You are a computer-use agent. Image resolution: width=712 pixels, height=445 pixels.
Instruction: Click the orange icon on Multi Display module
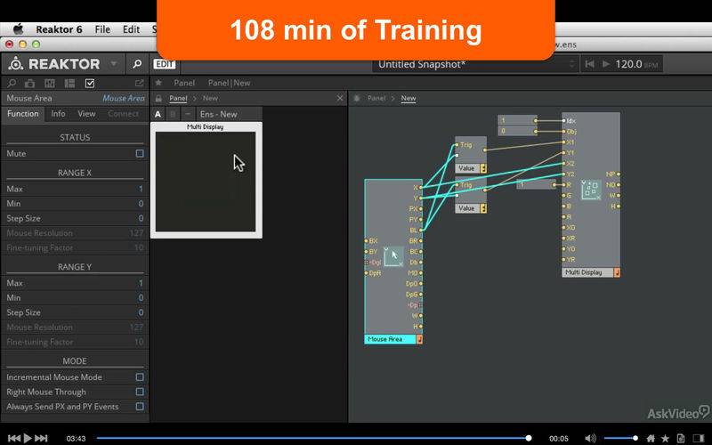(617, 272)
